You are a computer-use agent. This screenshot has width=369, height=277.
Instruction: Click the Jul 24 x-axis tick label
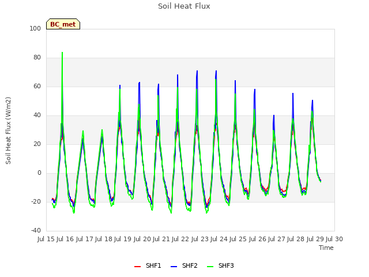pos(219,239)
